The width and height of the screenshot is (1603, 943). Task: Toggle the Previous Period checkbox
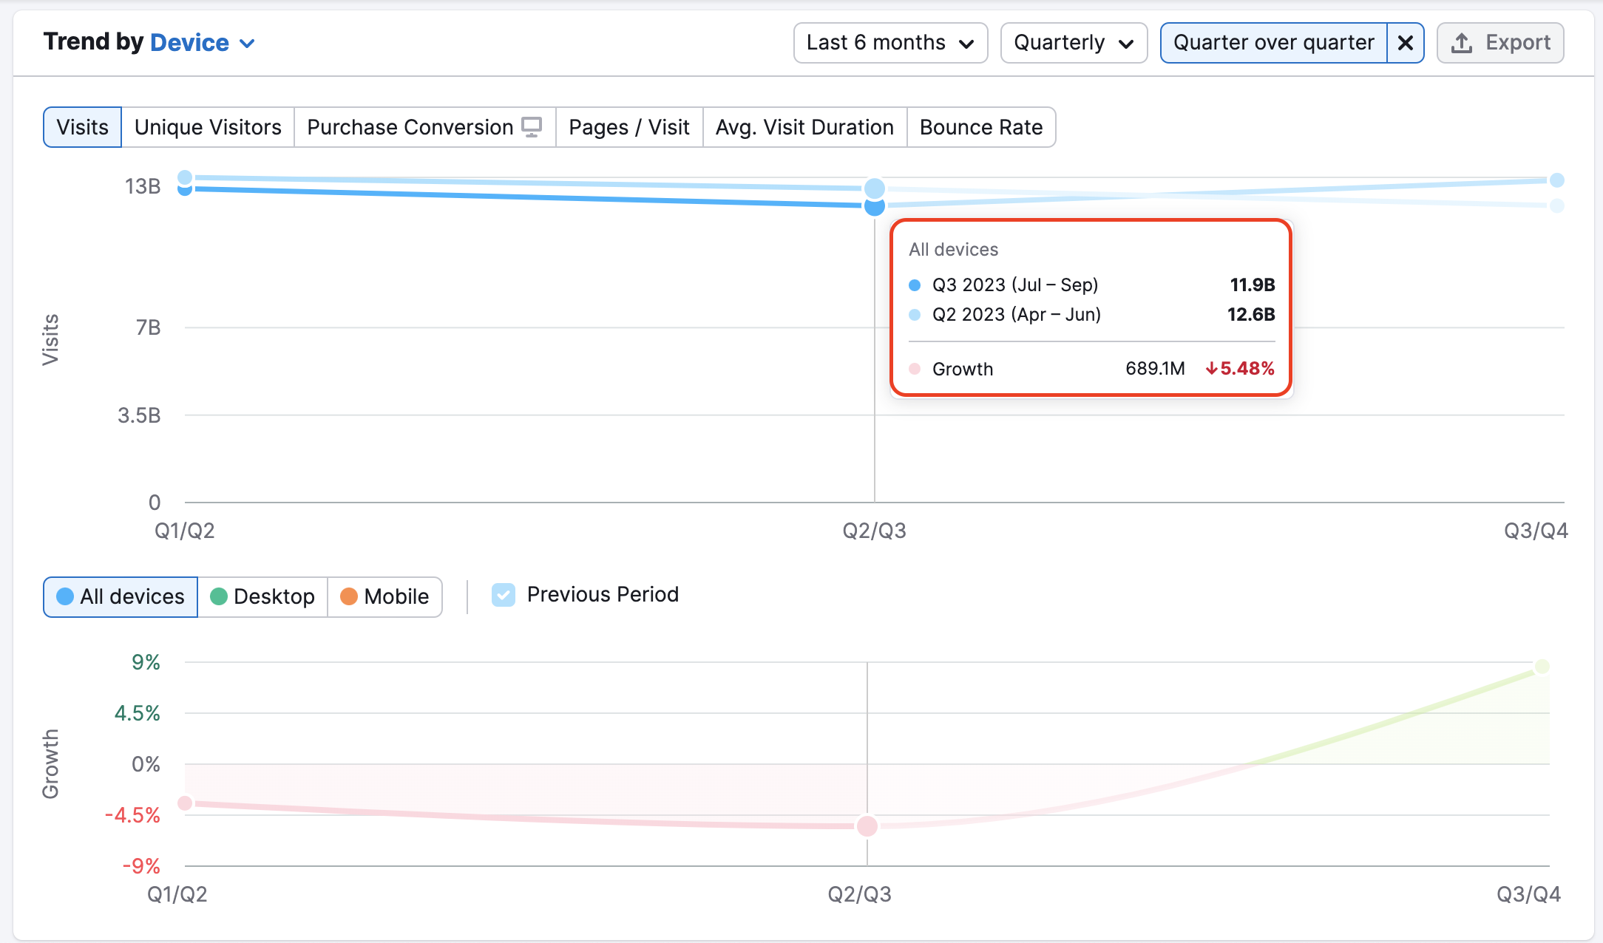pos(504,595)
